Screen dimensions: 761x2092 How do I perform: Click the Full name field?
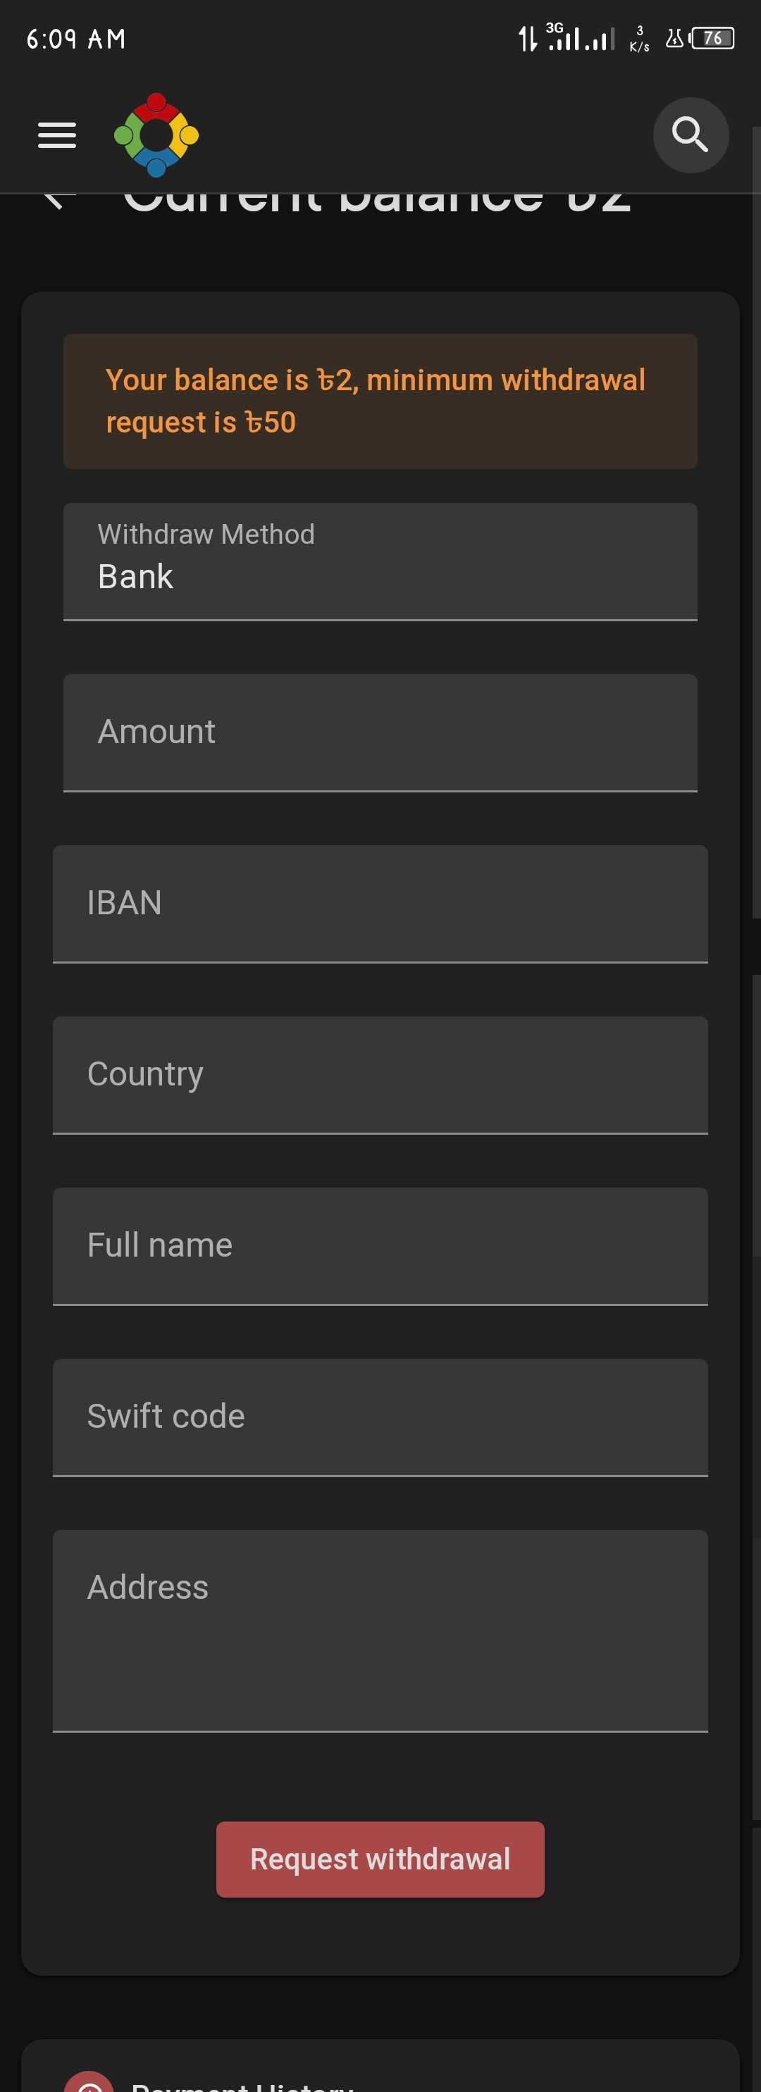click(380, 1247)
